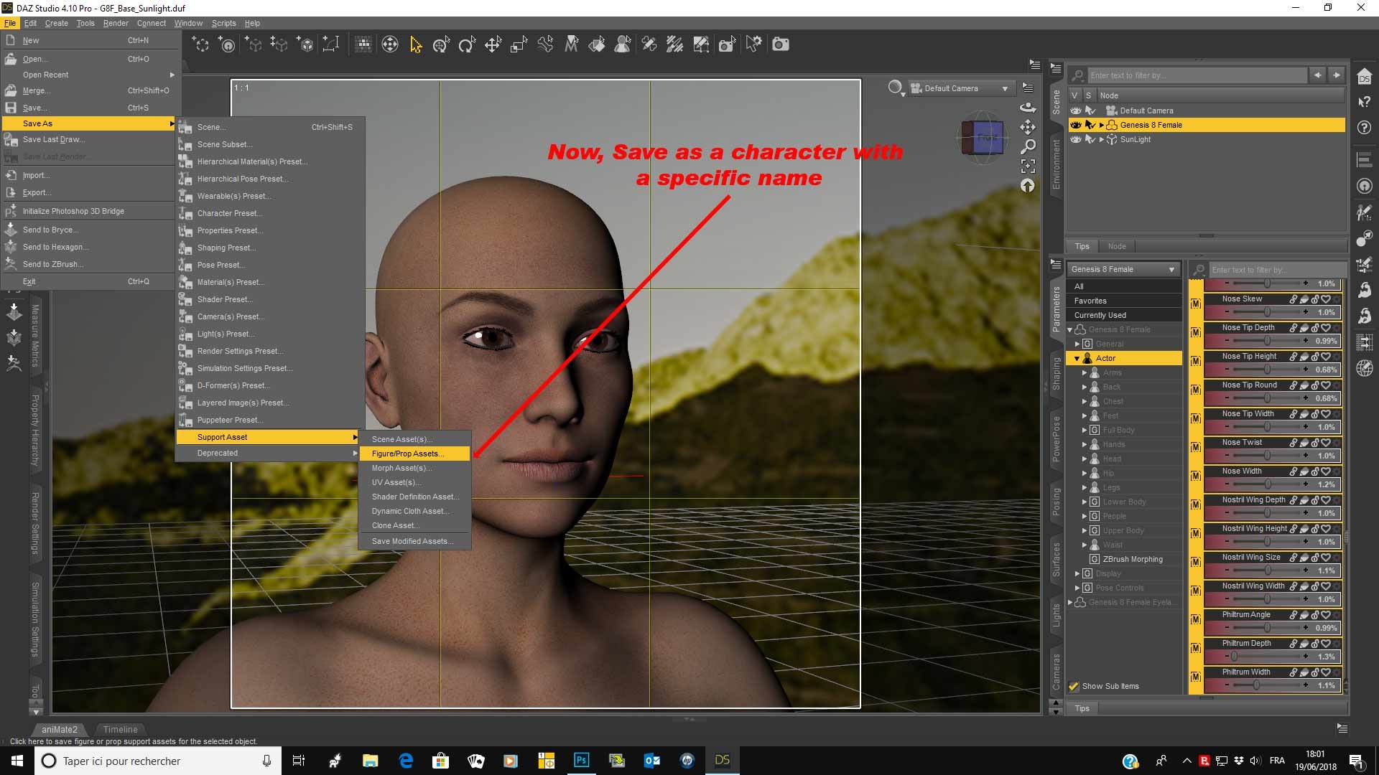Select the viewport magnifier zoom tool
Screen dimensions: 1379x775
[1029, 146]
